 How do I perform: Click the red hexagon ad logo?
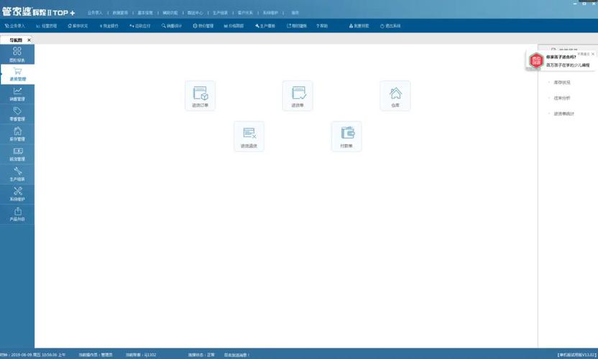(536, 60)
